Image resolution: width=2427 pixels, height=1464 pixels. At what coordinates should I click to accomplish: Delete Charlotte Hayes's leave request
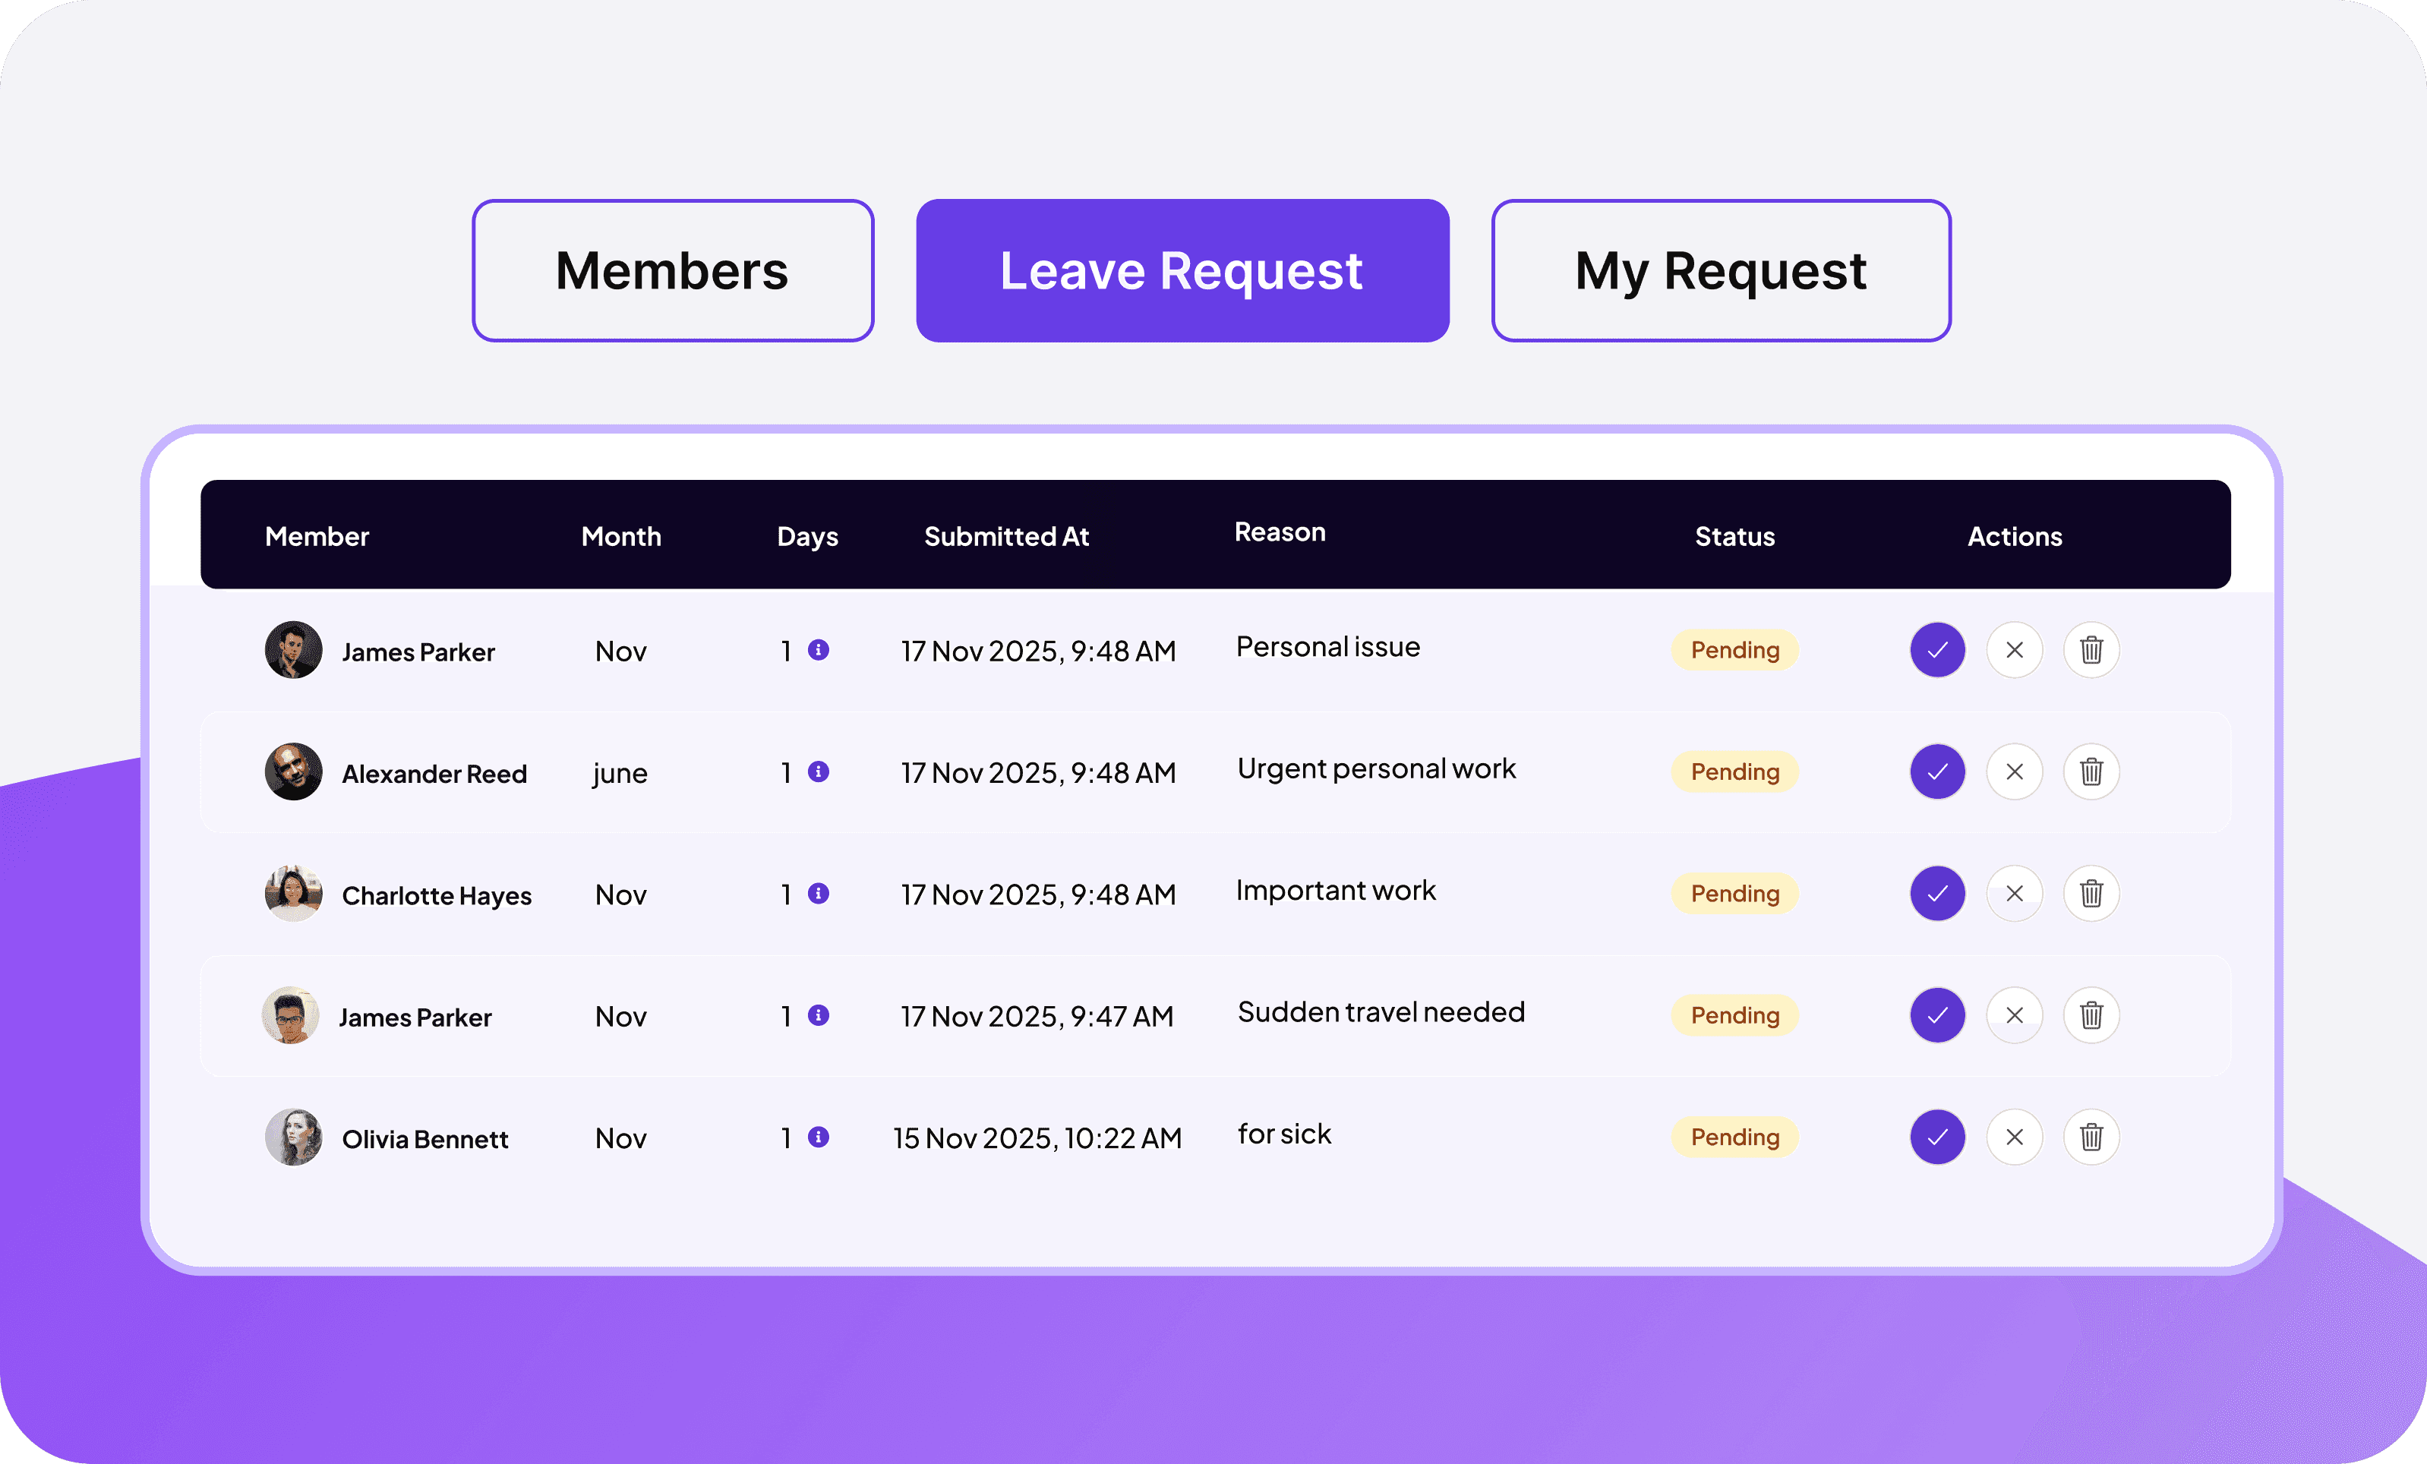(x=2092, y=894)
